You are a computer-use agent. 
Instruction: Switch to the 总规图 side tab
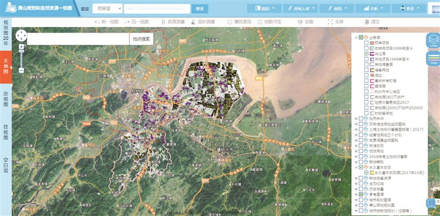(x=6, y=100)
